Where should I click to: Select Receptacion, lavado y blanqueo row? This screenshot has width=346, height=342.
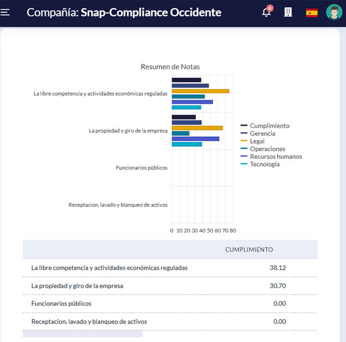click(170, 322)
